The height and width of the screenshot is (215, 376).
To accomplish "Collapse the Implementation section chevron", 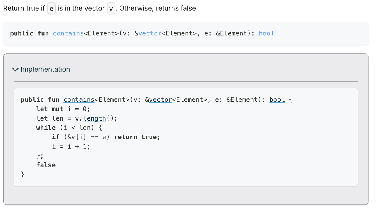I will 15,70.
